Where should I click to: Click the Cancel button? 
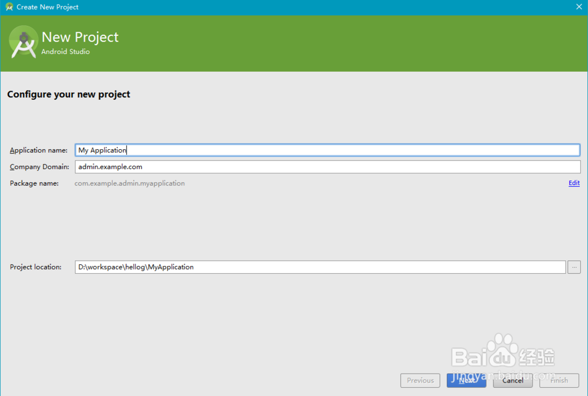513,380
